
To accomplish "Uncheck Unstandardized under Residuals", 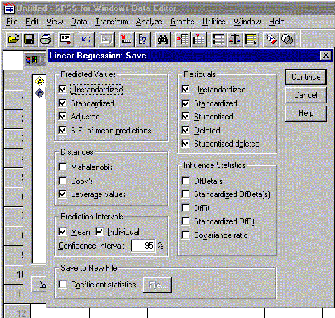I will (x=186, y=90).
